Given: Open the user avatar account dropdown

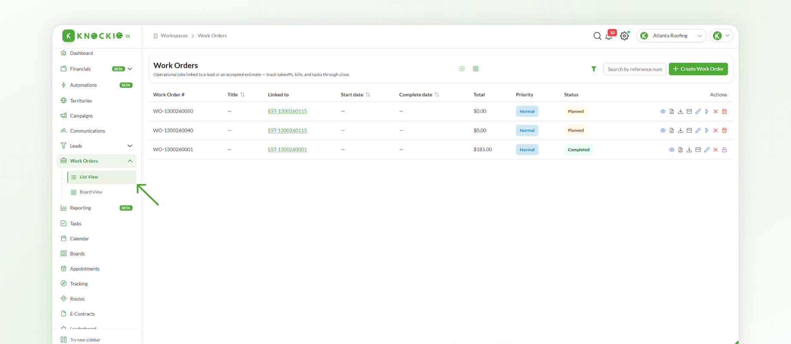Looking at the screenshot, I should click(x=721, y=36).
